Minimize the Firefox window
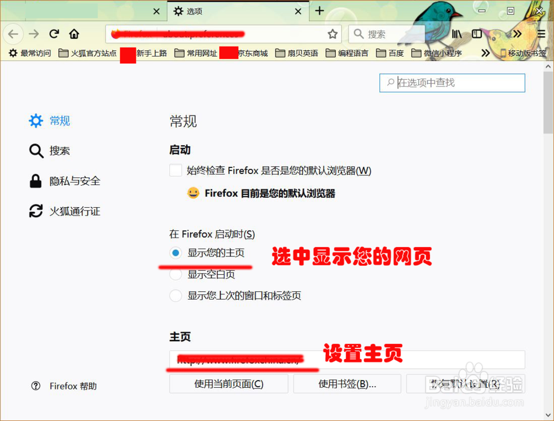Screen dimensions: 554x421 [481, 11]
